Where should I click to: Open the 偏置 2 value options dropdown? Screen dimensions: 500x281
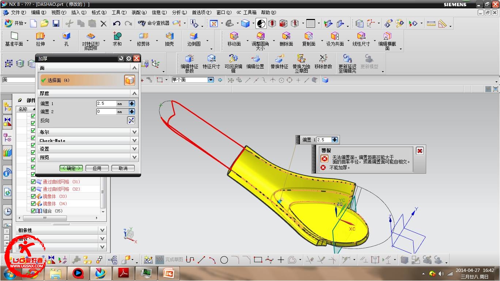(x=132, y=112)
